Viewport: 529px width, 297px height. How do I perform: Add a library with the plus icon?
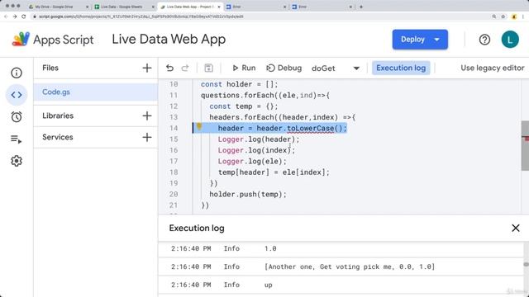pos(147,115)
